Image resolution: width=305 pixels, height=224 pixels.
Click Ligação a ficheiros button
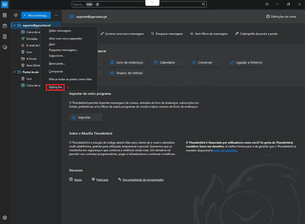[x=246, y=63]
